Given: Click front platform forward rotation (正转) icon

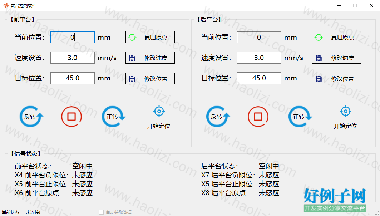Looking at the screenshot, I should pyautogui.click(x=114, y=117).
